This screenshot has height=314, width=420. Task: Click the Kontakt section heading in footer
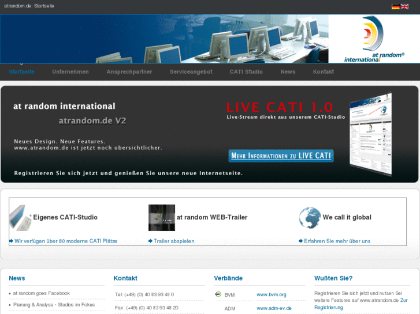pyautogui.click(x=125, y=278)
